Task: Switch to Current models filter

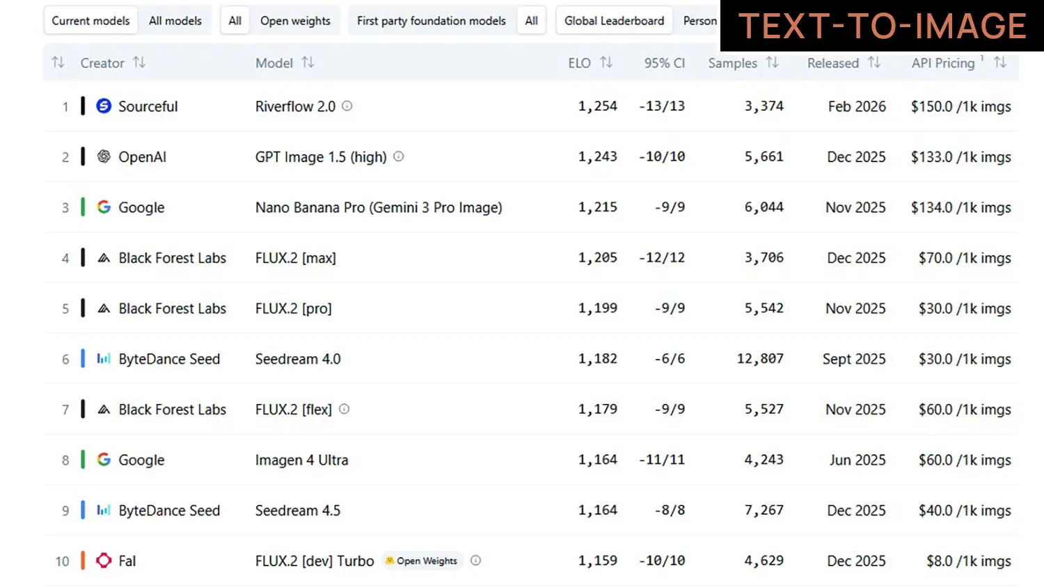Action: pyautogui.click(x=90, y=21)
